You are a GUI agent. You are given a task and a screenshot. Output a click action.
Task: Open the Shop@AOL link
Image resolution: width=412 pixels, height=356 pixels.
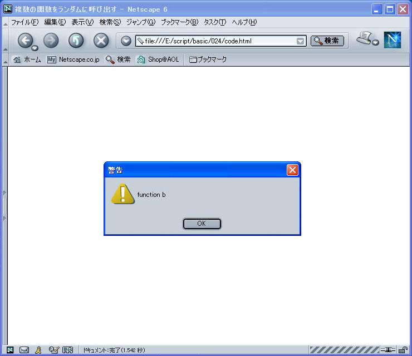pyautogui.click(x=158, y=60)
